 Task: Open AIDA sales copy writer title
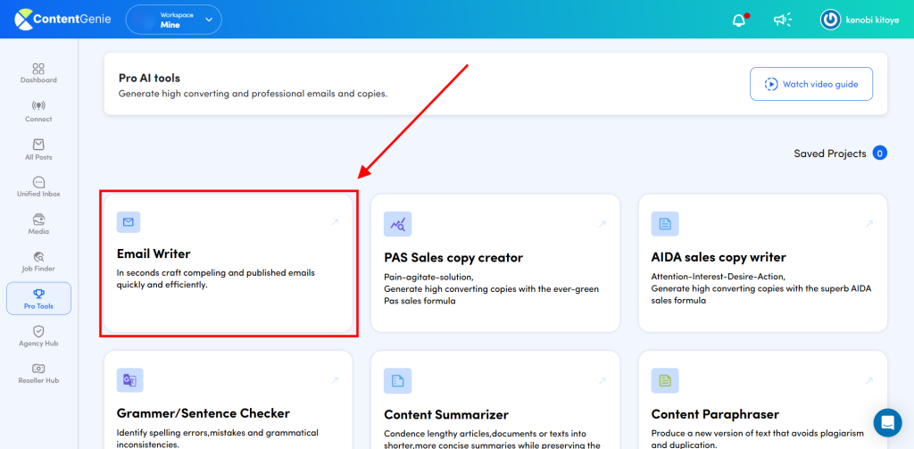(719, 257)
